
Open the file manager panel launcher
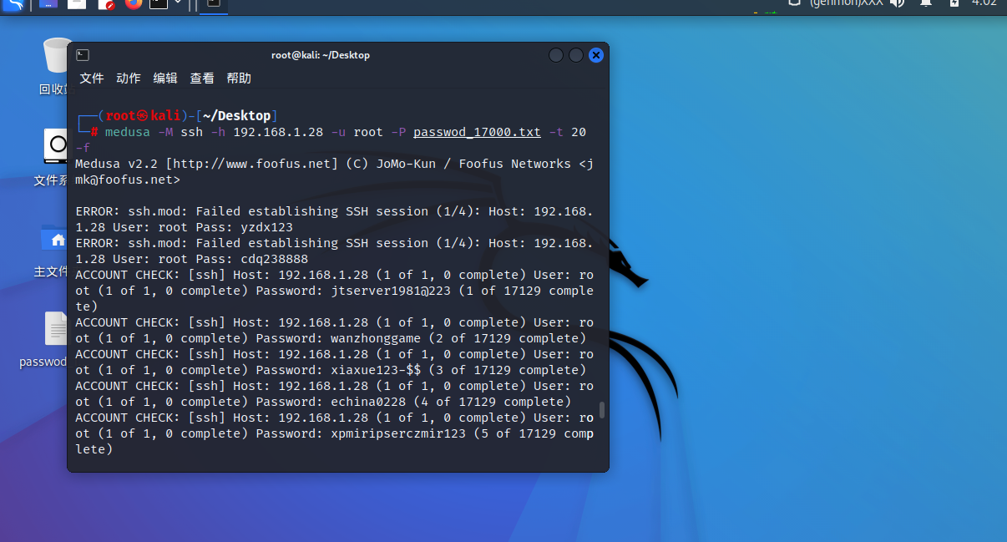coord(77,3)
